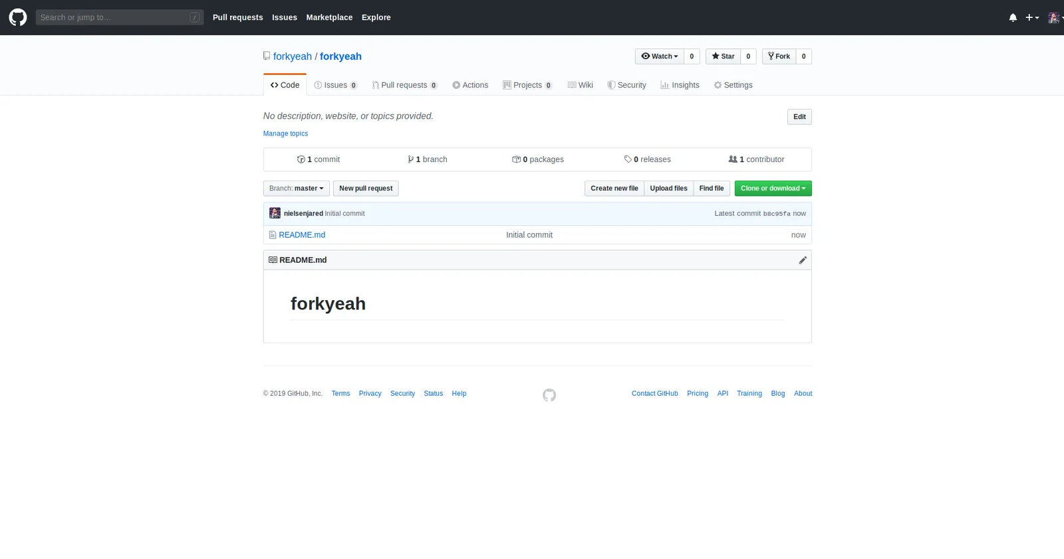The height and width of the screenshot is (559, 1064).
Task: Click the stargazers count next to Star
Action: pos(748,56)
